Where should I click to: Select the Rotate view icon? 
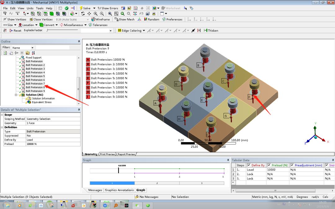83,14
